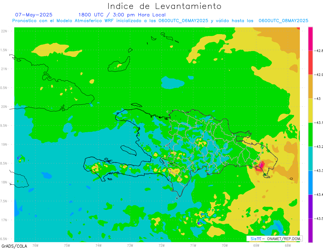Image resolution: width=323 pixels, height=249 pixels.
Task: Click the legend value '-43.4'
Action: point(319,194)
